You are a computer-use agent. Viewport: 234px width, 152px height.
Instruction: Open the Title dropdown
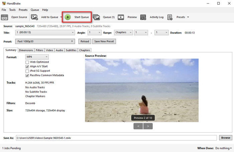click(45, 32)
